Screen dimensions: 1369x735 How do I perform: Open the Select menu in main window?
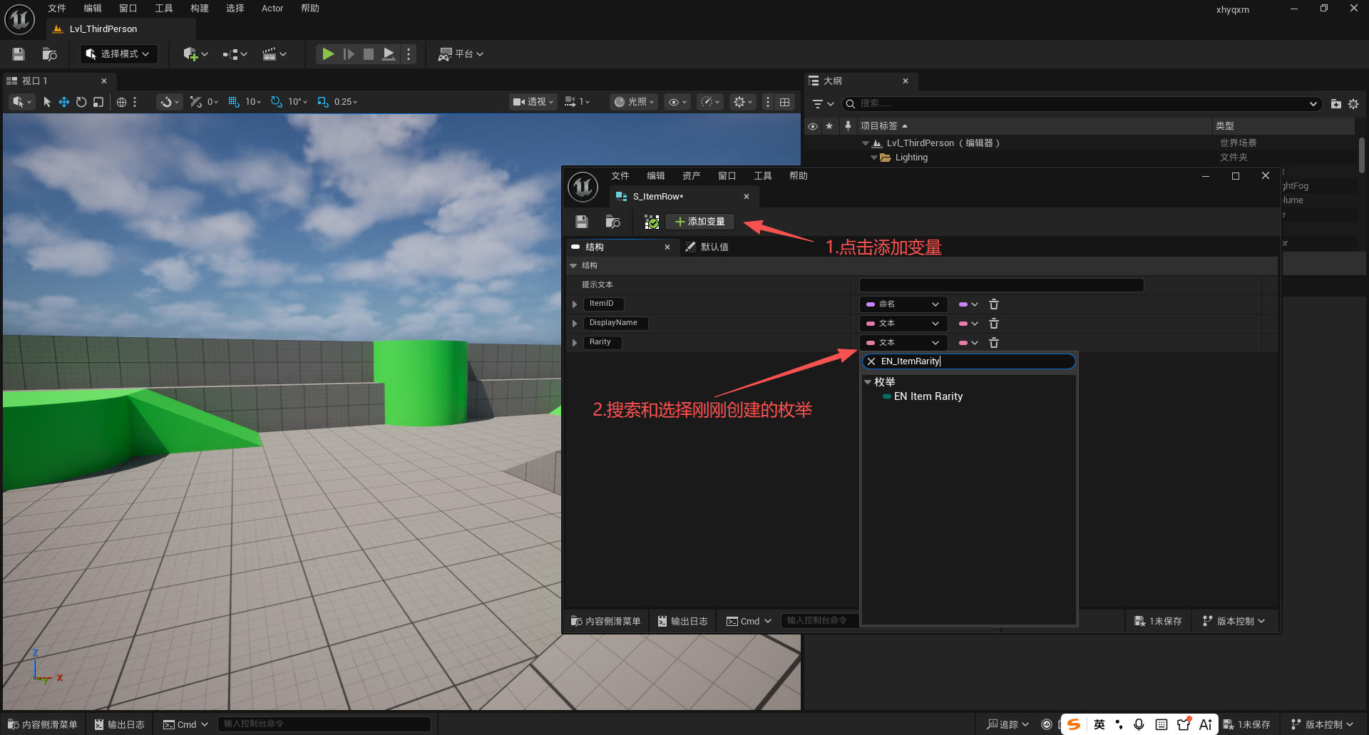click(235, 9)
